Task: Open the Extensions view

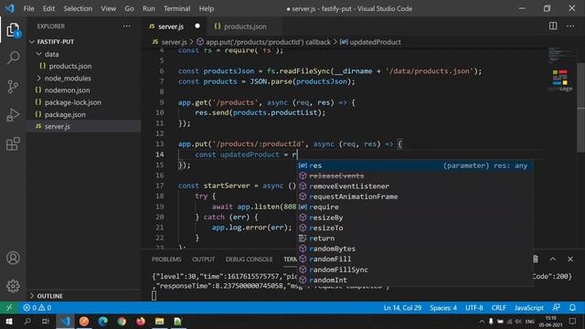Action: click(13, 143)
